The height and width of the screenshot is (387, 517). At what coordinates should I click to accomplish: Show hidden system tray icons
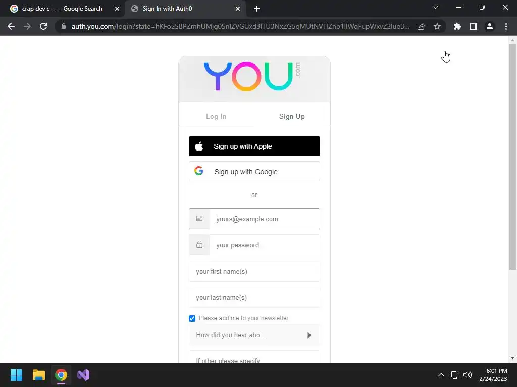(441, 375)
